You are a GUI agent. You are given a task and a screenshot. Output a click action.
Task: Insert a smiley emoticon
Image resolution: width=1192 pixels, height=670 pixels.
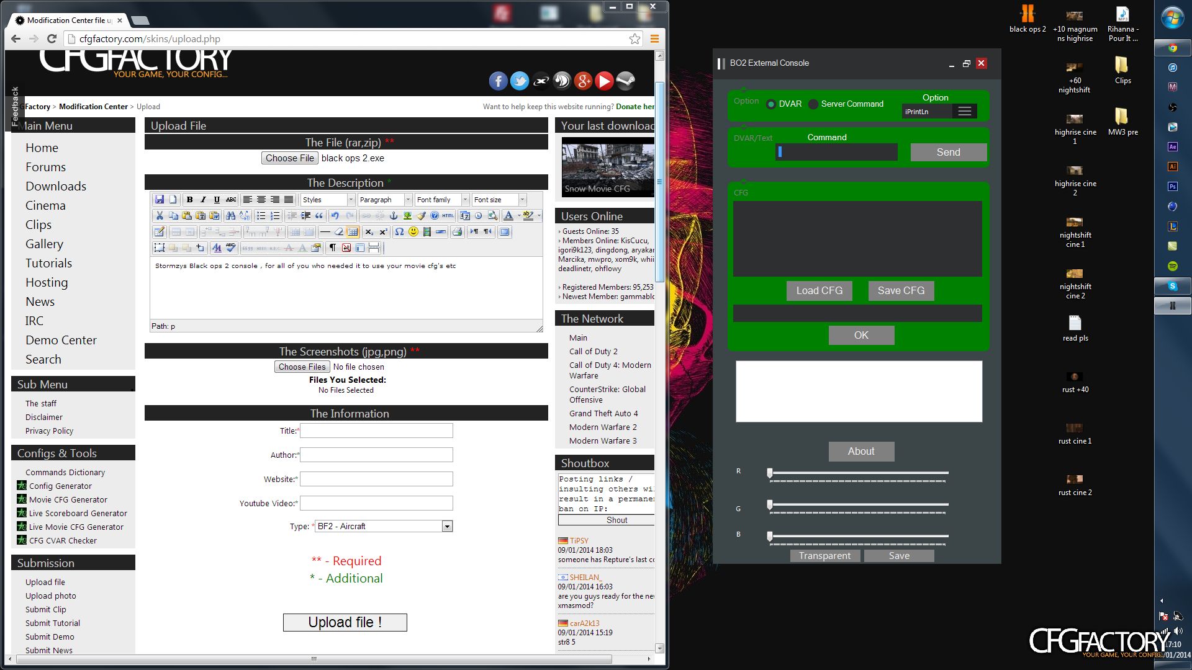coord(413,232)
